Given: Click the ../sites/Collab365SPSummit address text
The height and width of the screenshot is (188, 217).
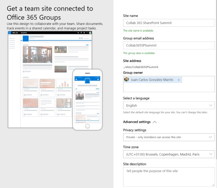Looking at the screenshot, I should pos(141,67).
